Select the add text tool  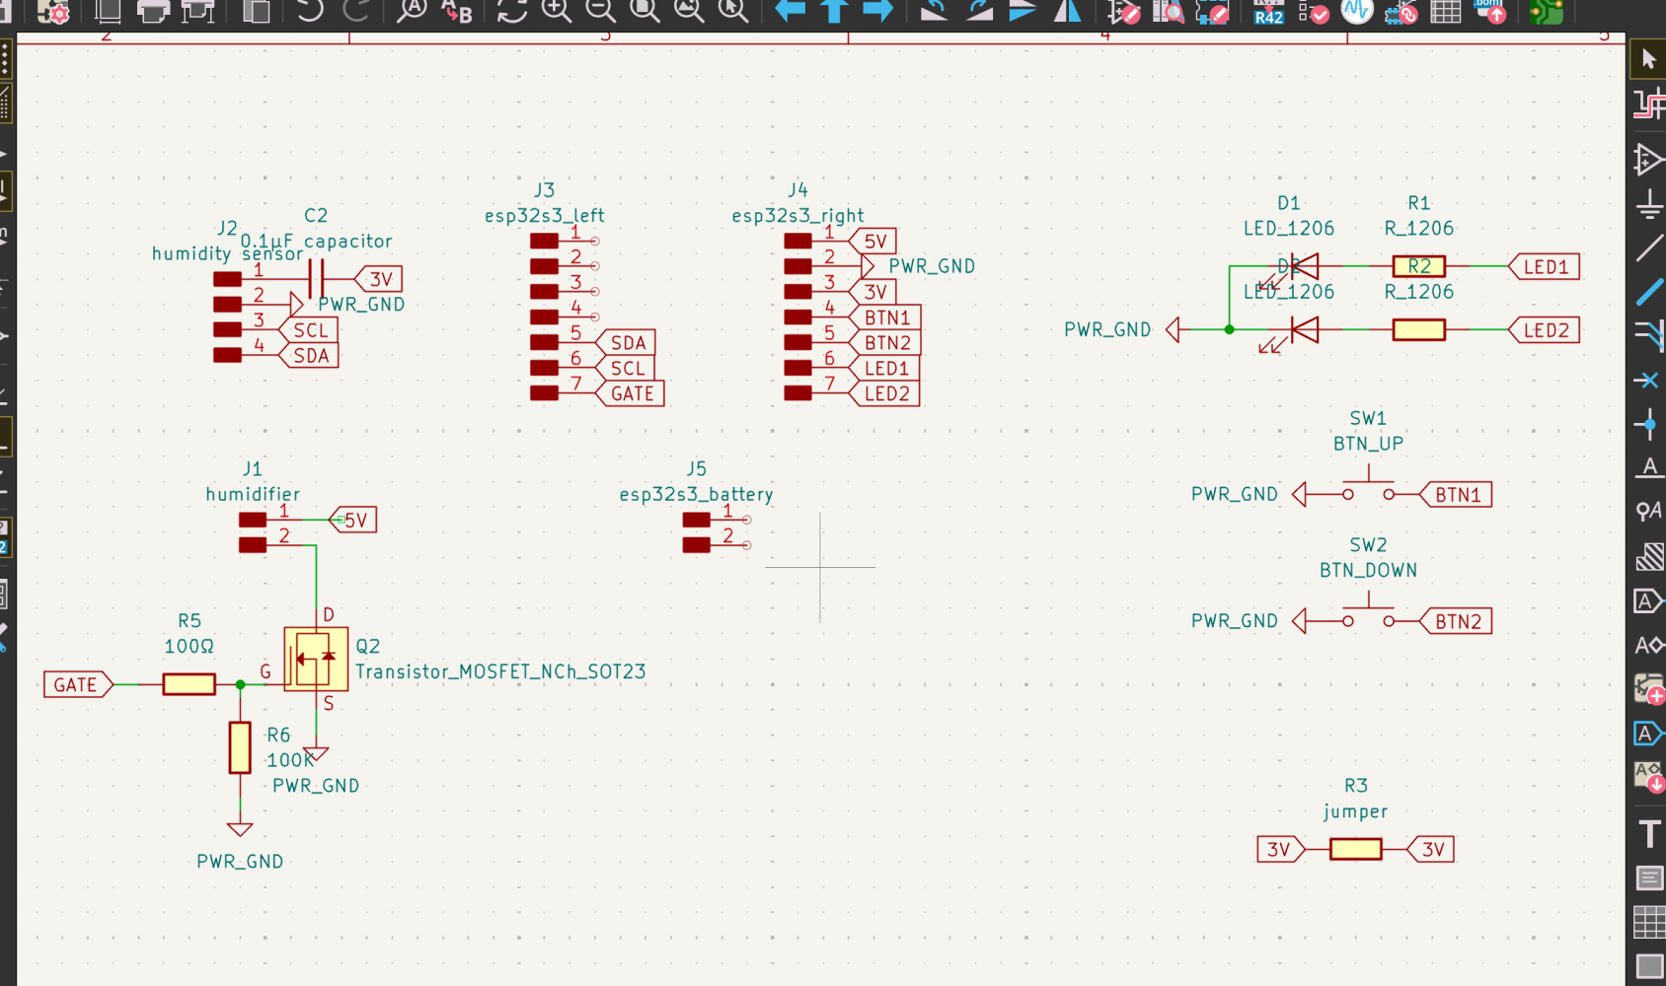point(1647,834)
